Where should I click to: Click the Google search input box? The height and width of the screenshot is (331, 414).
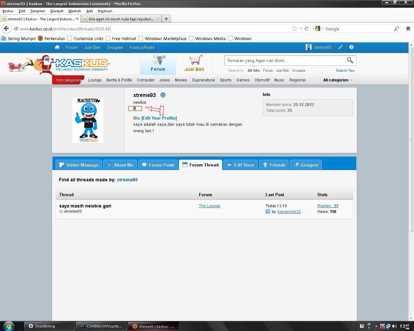[358, 29]
